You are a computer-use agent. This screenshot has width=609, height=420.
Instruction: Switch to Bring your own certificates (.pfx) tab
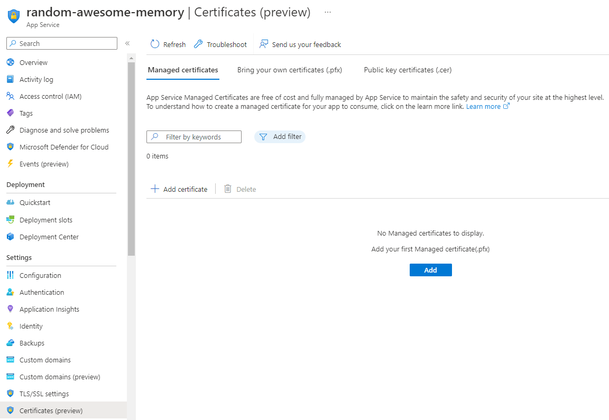[290, 70]
